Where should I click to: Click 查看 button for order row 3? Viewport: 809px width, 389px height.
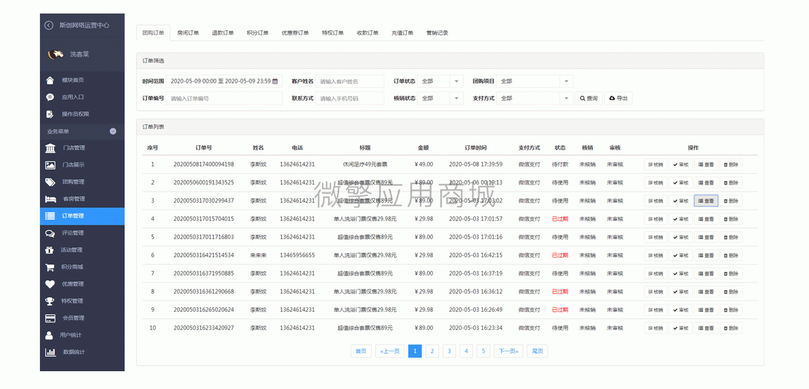click(x=706, y=201)
